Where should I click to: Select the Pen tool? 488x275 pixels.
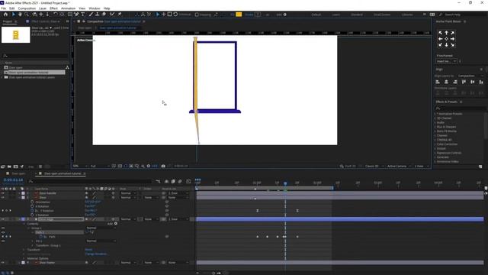[76, 15]
